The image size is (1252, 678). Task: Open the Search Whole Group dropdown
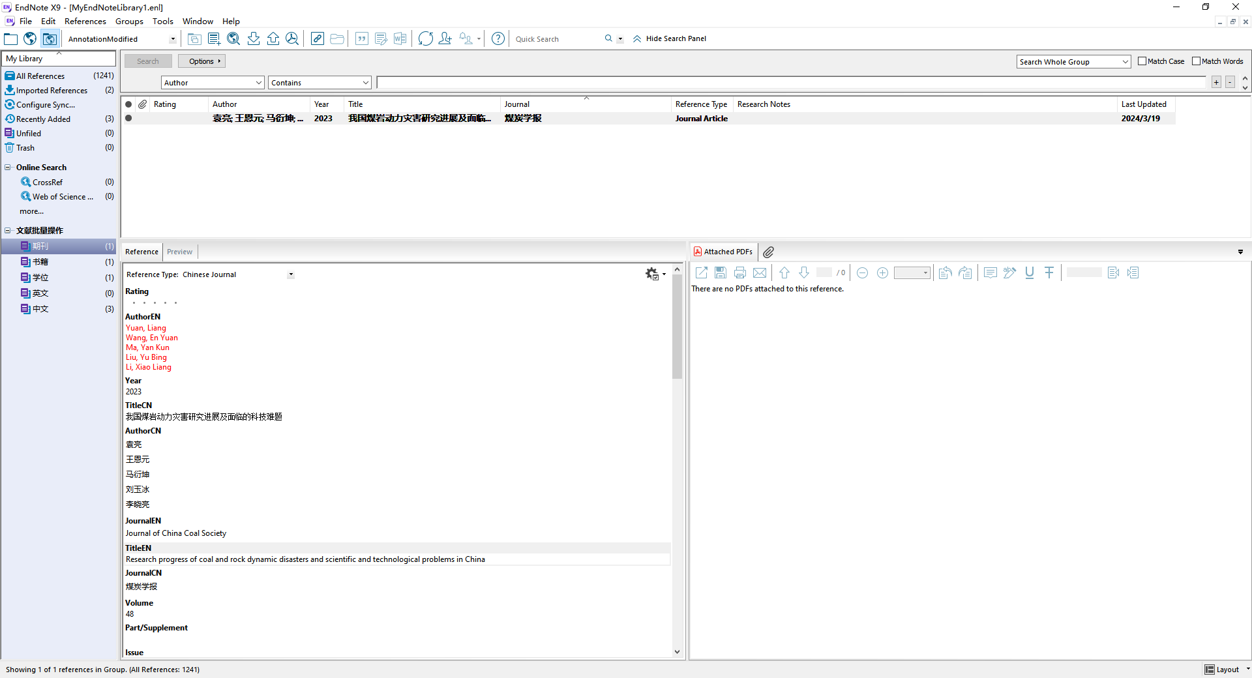click(1125, 62)
